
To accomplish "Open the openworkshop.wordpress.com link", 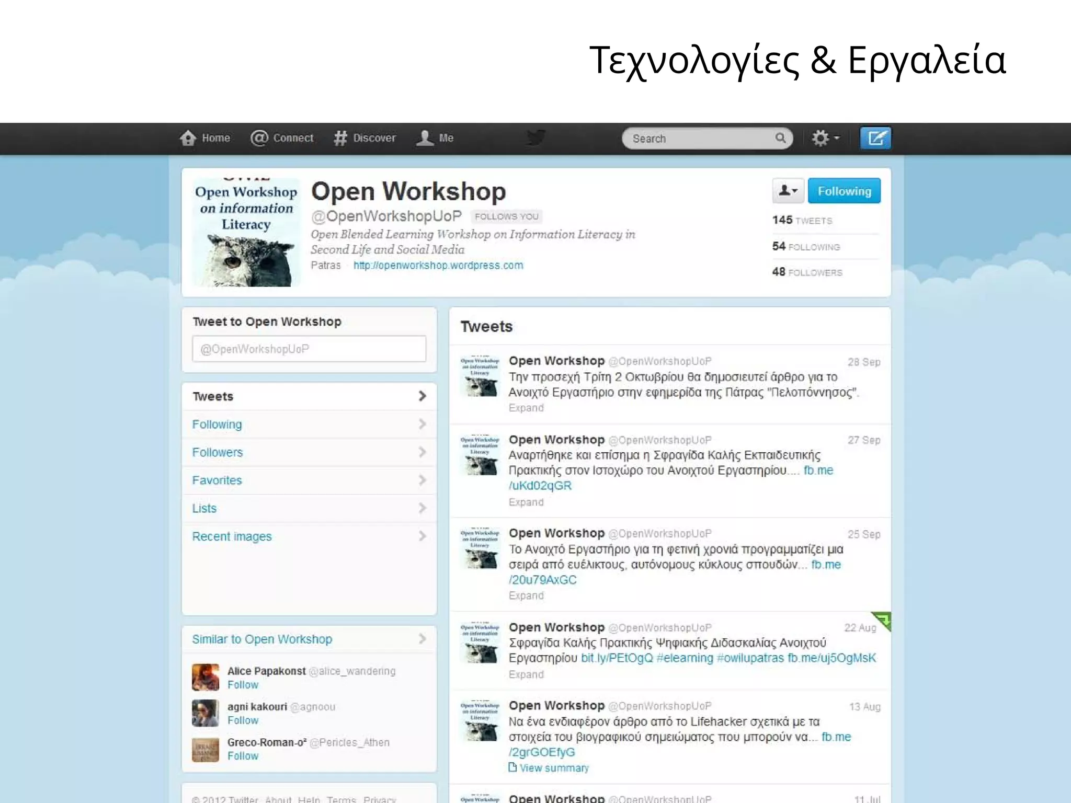I will pos(438,266).
